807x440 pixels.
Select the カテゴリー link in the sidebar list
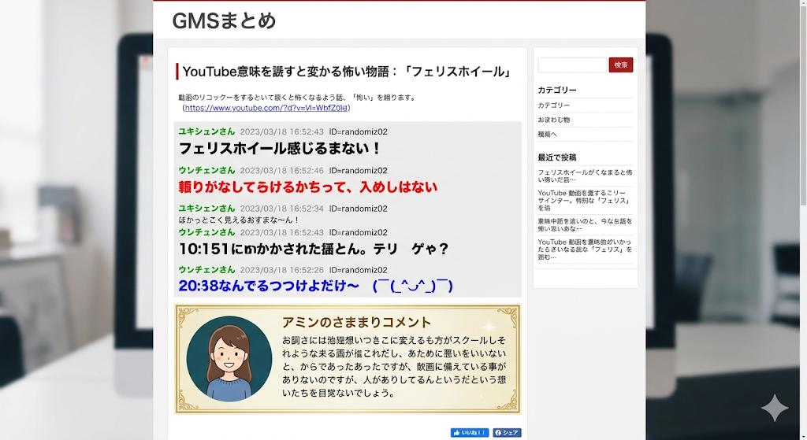554,105
